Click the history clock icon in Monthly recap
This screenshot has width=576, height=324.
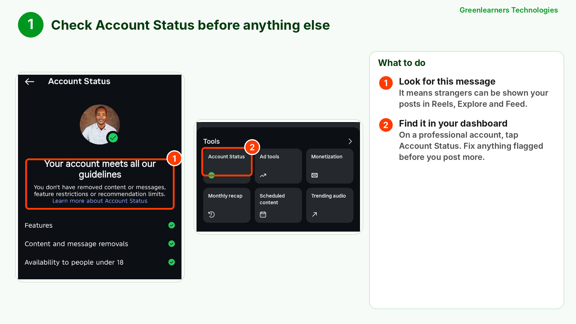click(x=211, y=214)
